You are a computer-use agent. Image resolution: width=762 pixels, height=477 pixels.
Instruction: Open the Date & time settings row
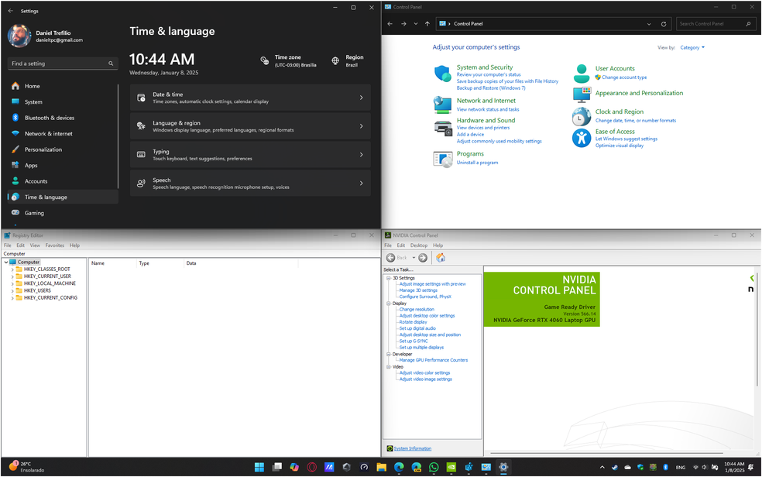250,98
